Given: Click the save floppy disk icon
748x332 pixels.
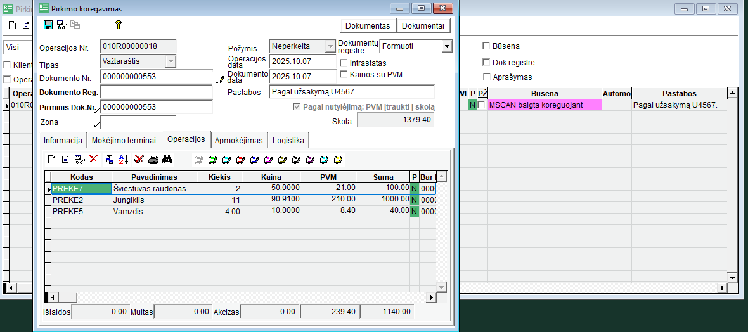Looking at the screenshot, I should pyautogui.click(x=48, y=25).
